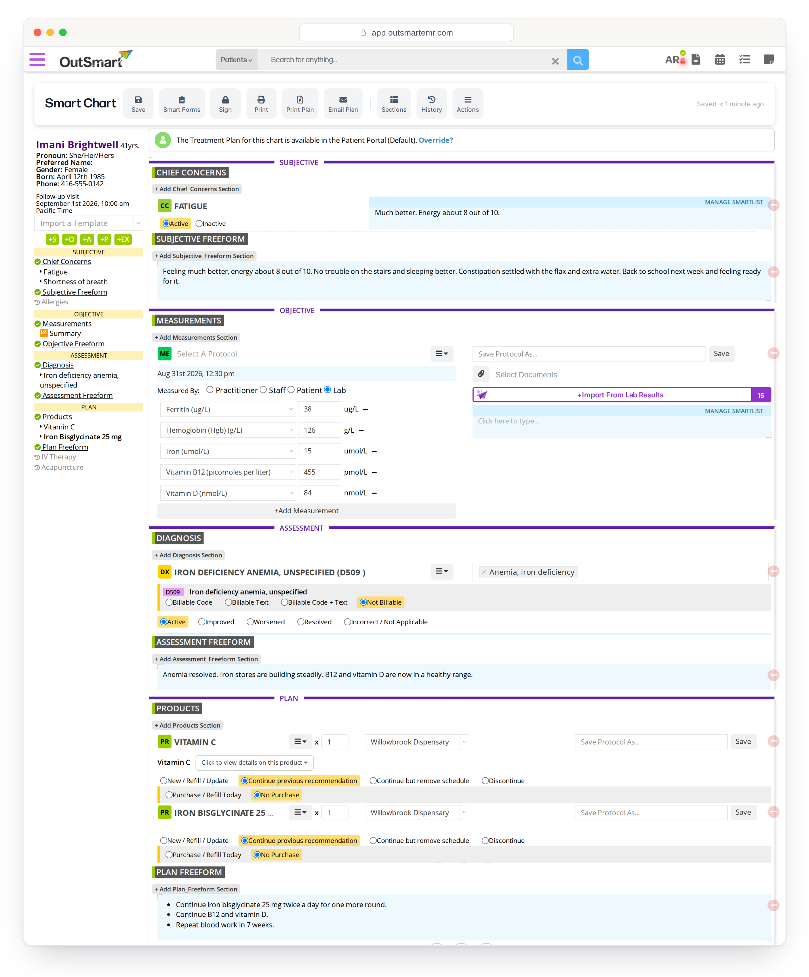The height and width of the screenshot is (977, 809).
Task: Open the Actions menu
Action: [x=467, y=103]
